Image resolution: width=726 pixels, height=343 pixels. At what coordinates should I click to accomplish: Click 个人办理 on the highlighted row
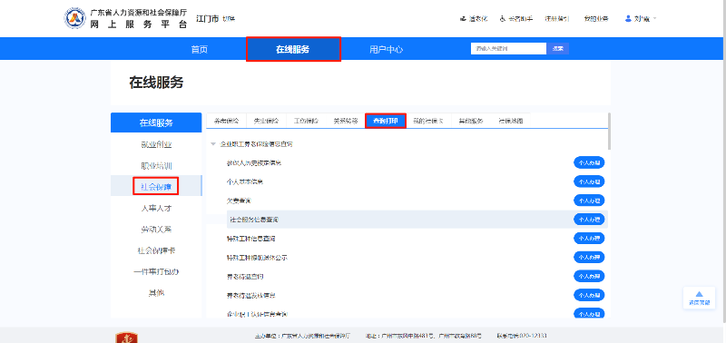(589, 220)
